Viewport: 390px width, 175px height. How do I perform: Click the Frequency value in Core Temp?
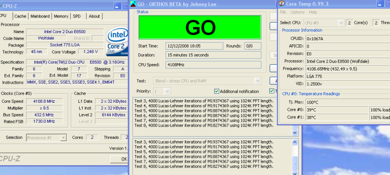tap(348, 68)
